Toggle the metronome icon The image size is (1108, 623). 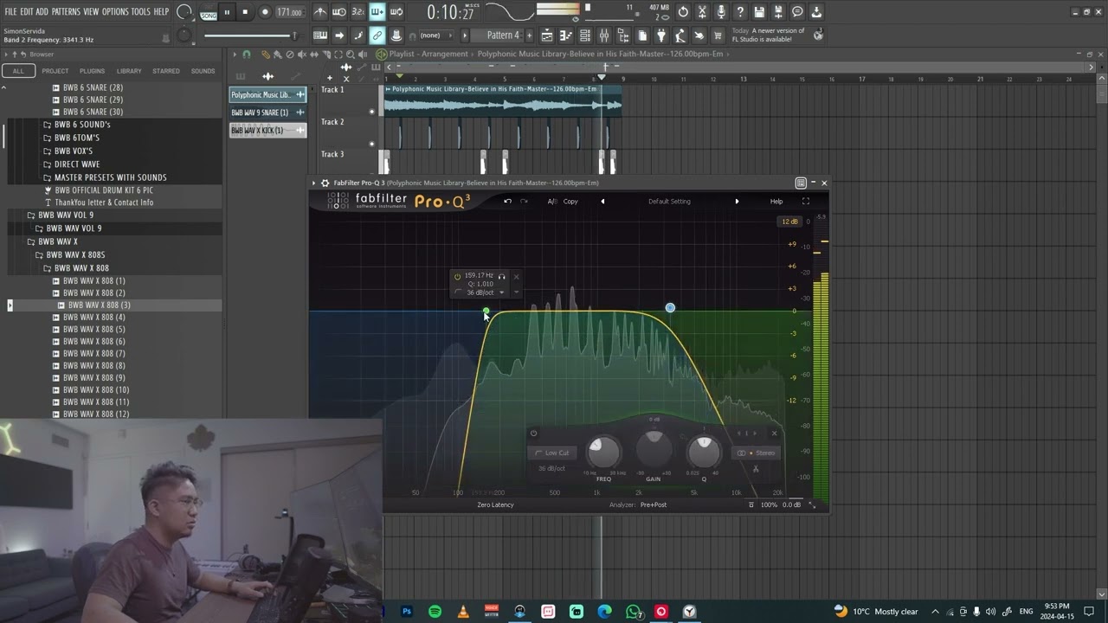pyautogui.click(x=320, y=12)
